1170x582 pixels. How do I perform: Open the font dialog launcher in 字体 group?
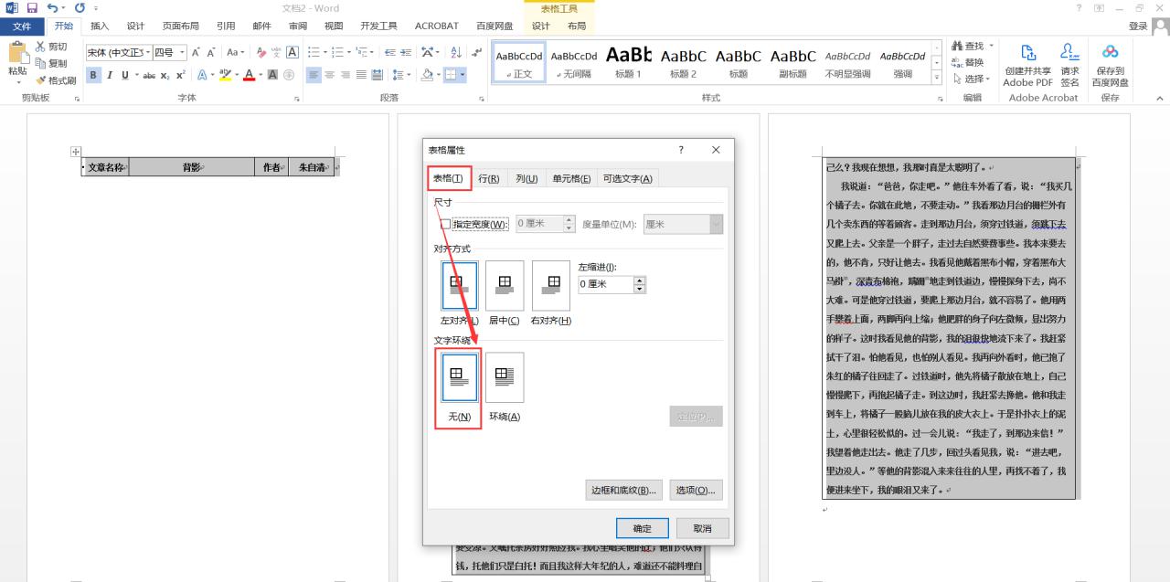[298, 98]
